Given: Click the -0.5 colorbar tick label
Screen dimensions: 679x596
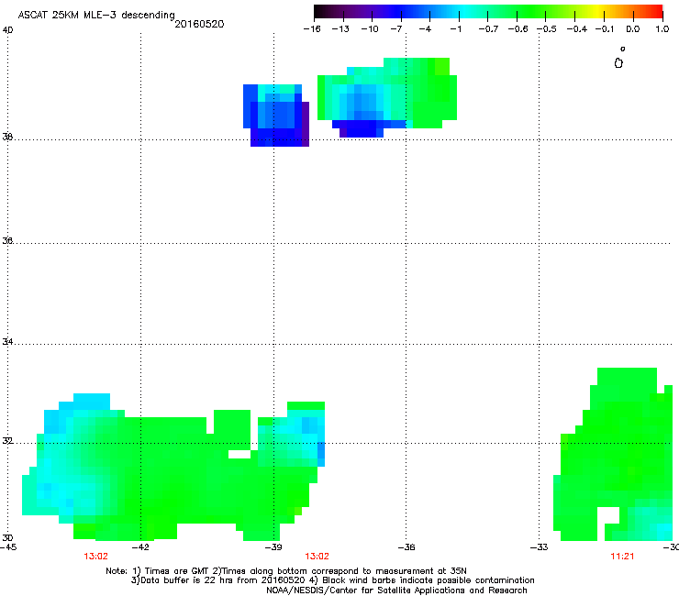Looking at the screenshot, I should pyautogui.click(x=547, y=29).
